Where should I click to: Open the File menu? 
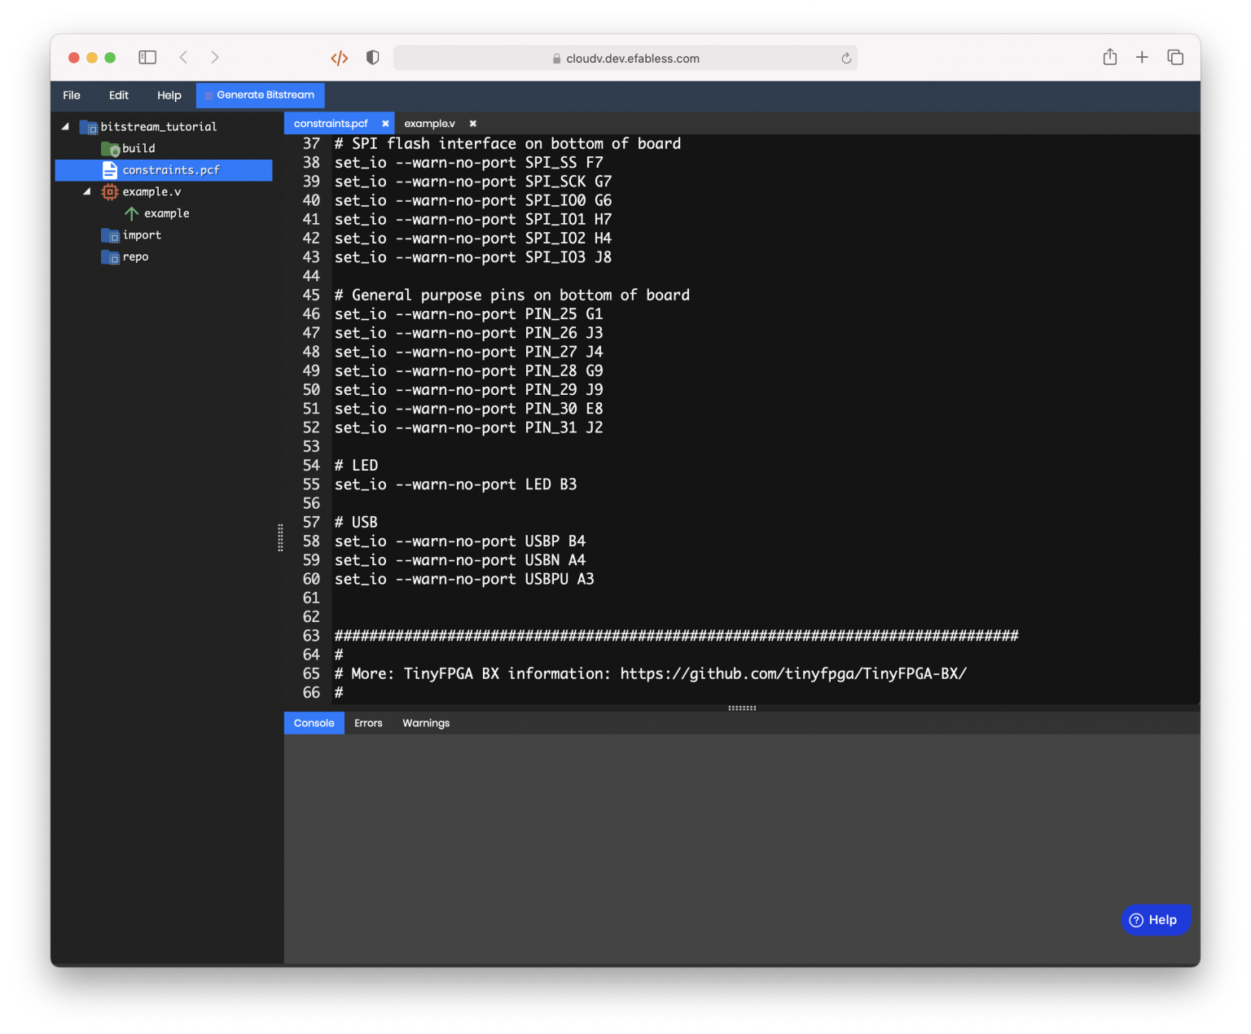click(72, 95)
